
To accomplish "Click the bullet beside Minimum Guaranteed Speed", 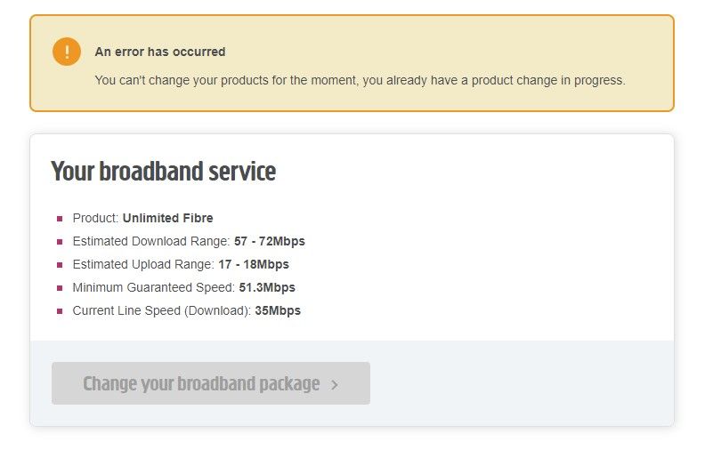I will click(60, 288).
